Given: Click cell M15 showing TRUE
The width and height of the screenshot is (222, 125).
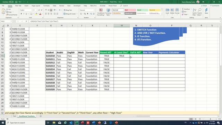Looking at the screenshot, I should (122, 56).
